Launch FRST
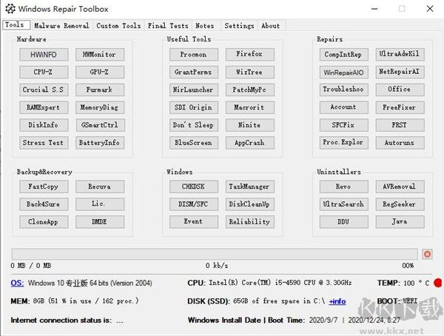The height and width of the screenshot is (336, 444). tap(400, 125)
